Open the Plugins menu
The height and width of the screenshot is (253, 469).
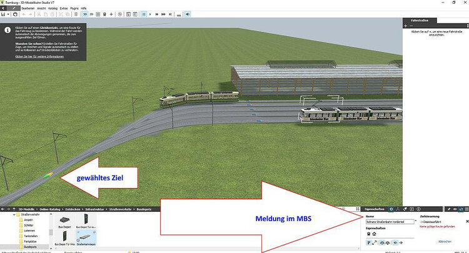pyautogui.click(x=74, y=8)
